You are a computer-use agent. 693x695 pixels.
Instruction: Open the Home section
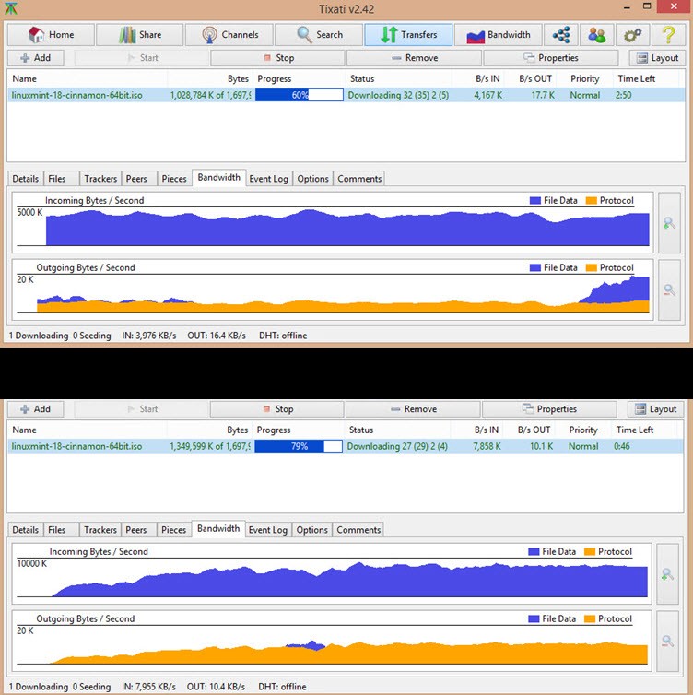pos(51,35)
